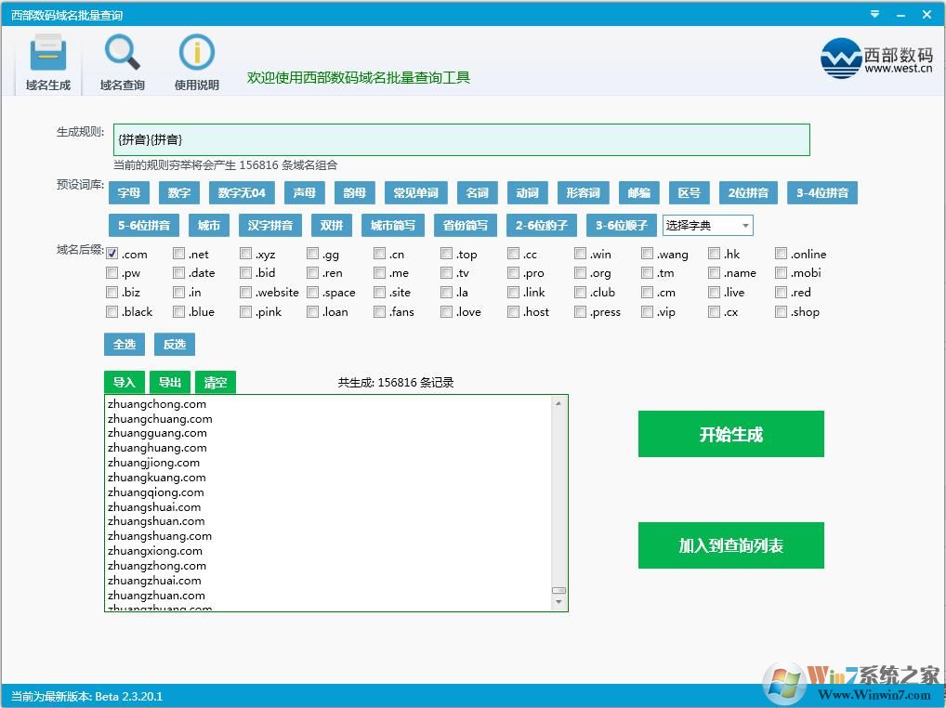946x708 pixels.
Task: Click the domain list scrollbar down arrow
Action: pos(559,603)
